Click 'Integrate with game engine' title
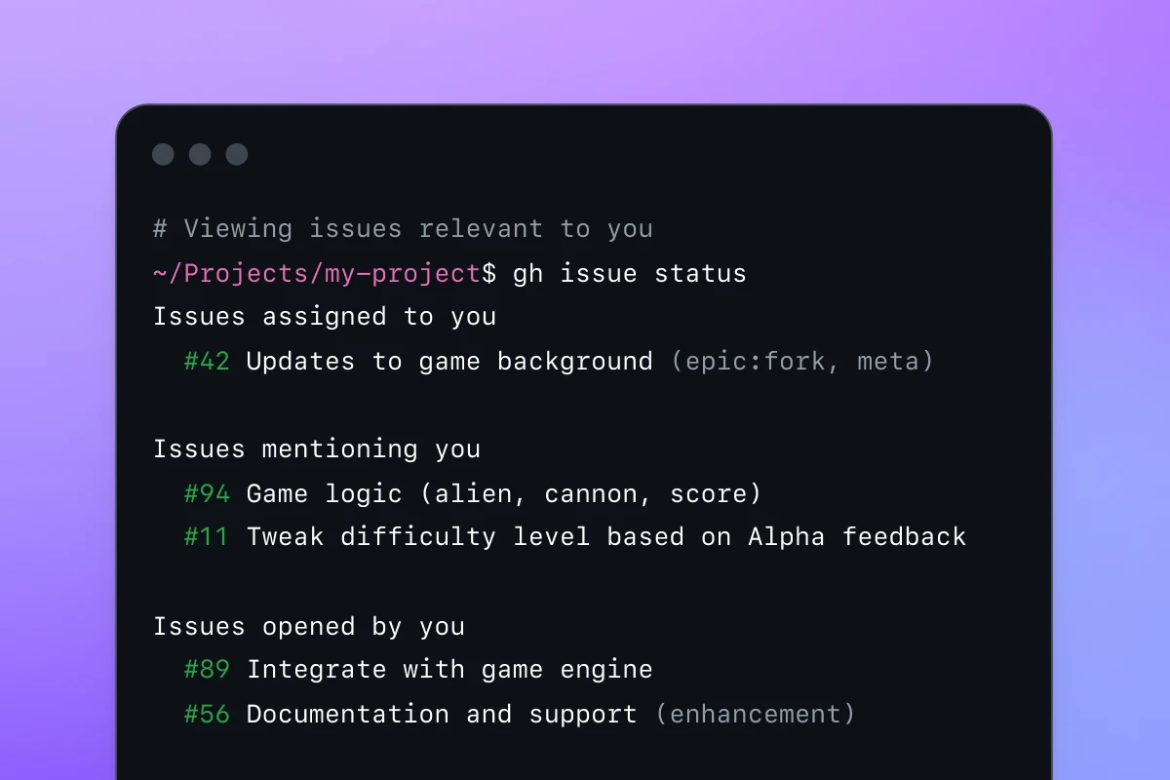 pyautogui.click(x=449, y=670)
